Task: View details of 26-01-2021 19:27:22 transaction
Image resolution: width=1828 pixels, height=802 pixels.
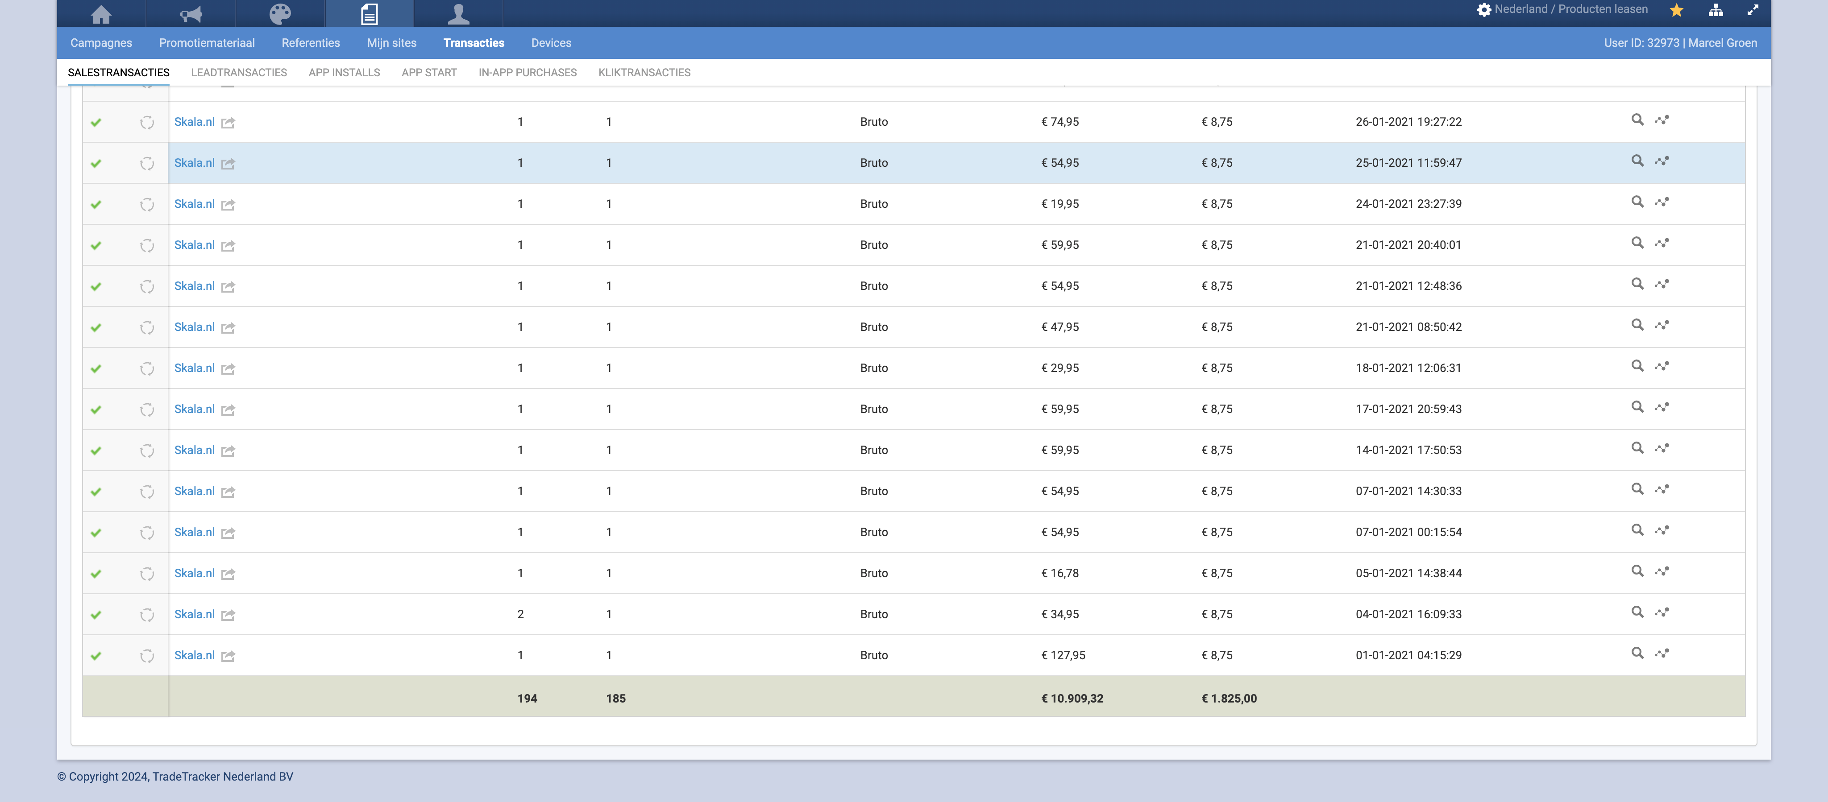Action: (1637, 120)
